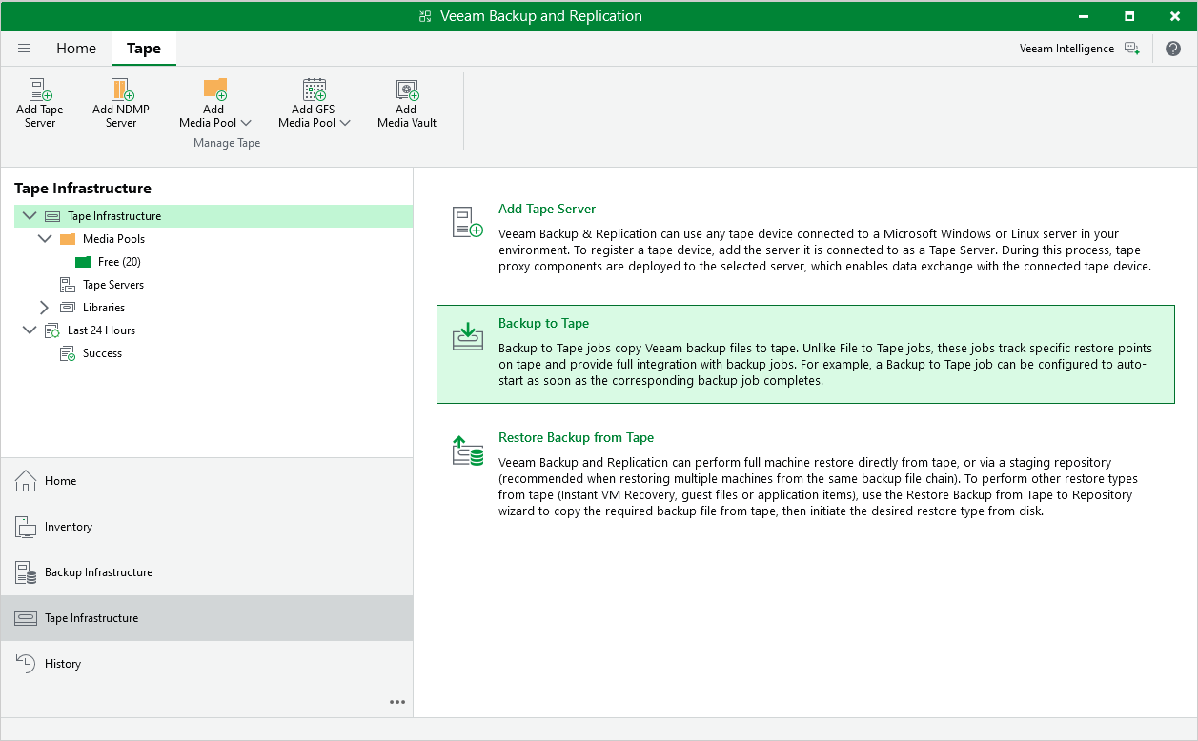Open navigation pane options ellipsis

(x=397, y=702)
